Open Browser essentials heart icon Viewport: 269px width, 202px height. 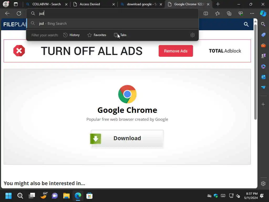click(241, 13)
